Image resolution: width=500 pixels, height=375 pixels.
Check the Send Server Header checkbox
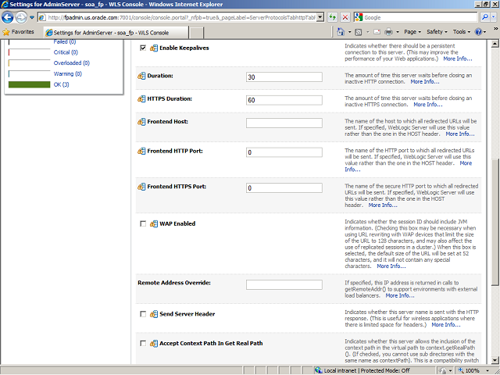click(142, 314)
